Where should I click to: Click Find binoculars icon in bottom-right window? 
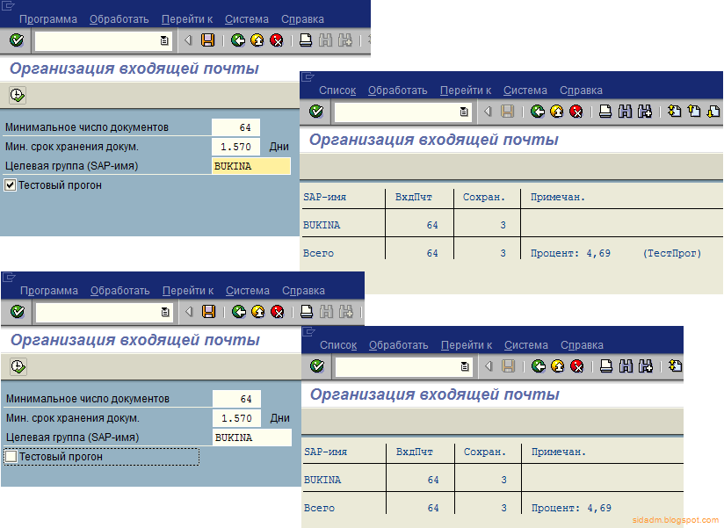(626, 366)
